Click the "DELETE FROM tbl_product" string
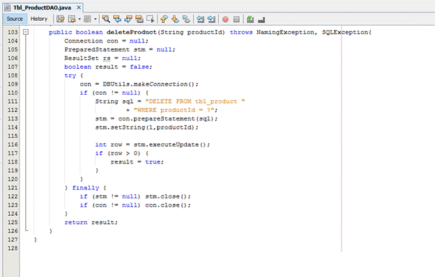This screenshot has height=277, width=435. [x=195, y=102]
